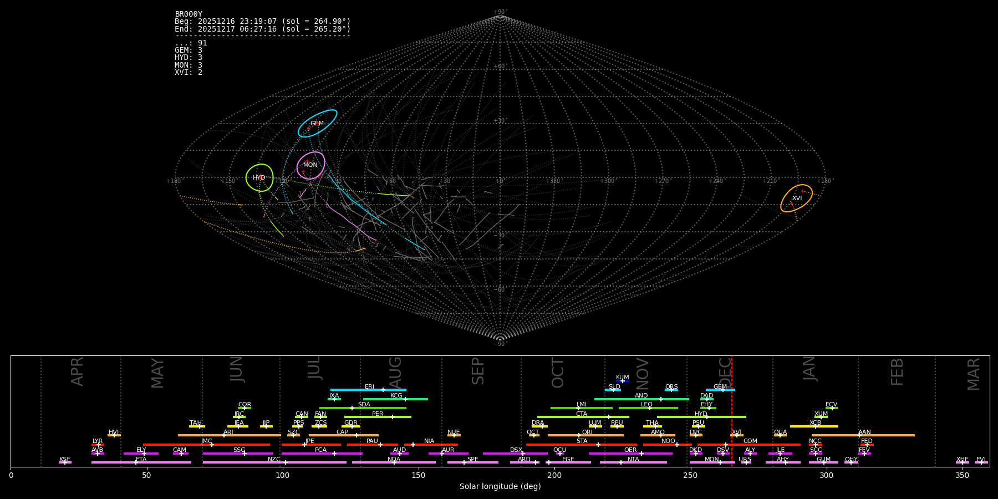Click the DEC month label in the timeline
998x499 pixels.
pyautogui.click(x=725, y=372)
